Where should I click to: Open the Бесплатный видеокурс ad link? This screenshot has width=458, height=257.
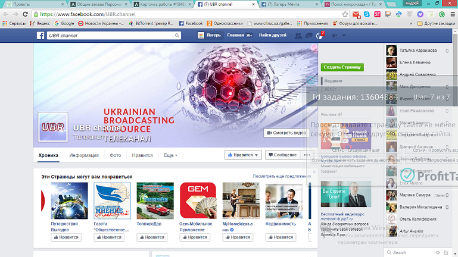tap(342, 214)
